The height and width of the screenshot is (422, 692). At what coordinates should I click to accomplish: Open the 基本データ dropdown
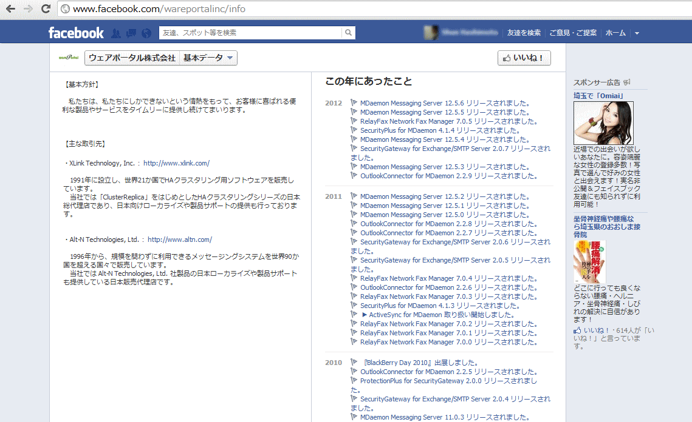coord(208,58)
